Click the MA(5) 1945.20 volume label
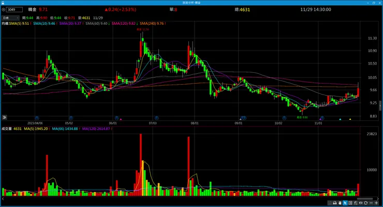The image size is (383, 207). (37, 129)
